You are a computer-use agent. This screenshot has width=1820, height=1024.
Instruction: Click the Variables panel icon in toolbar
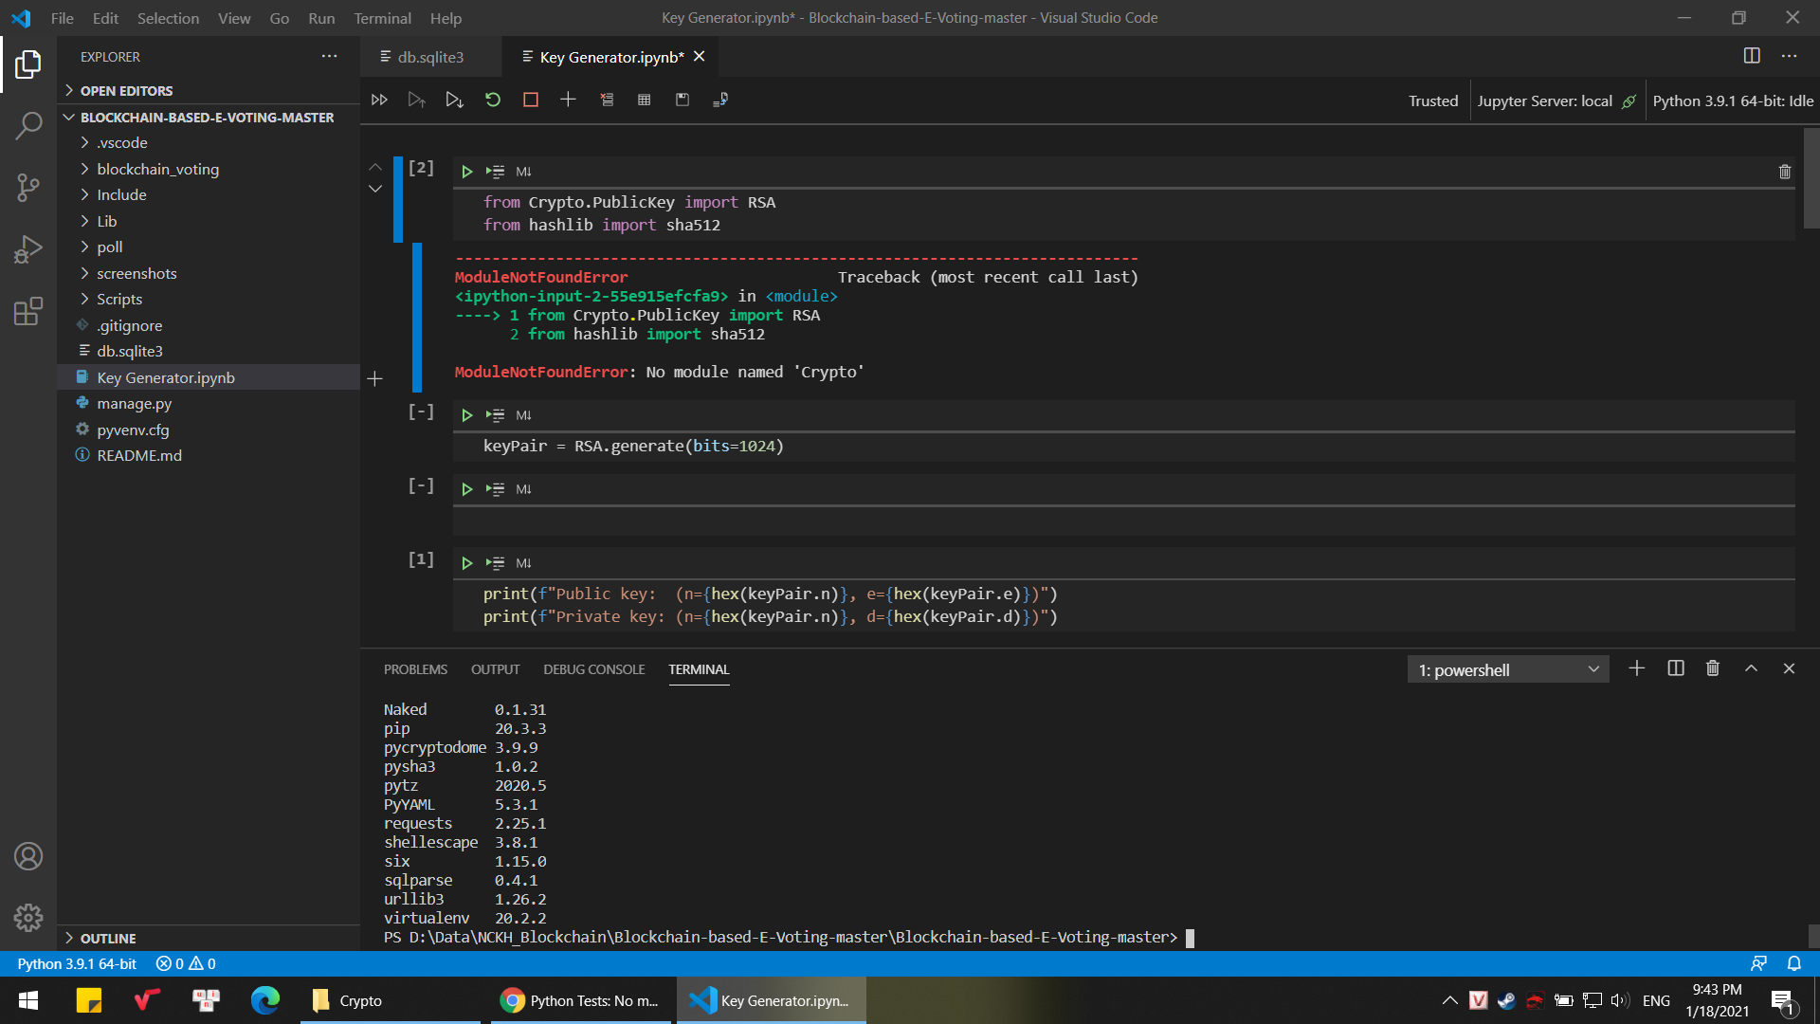643,99
